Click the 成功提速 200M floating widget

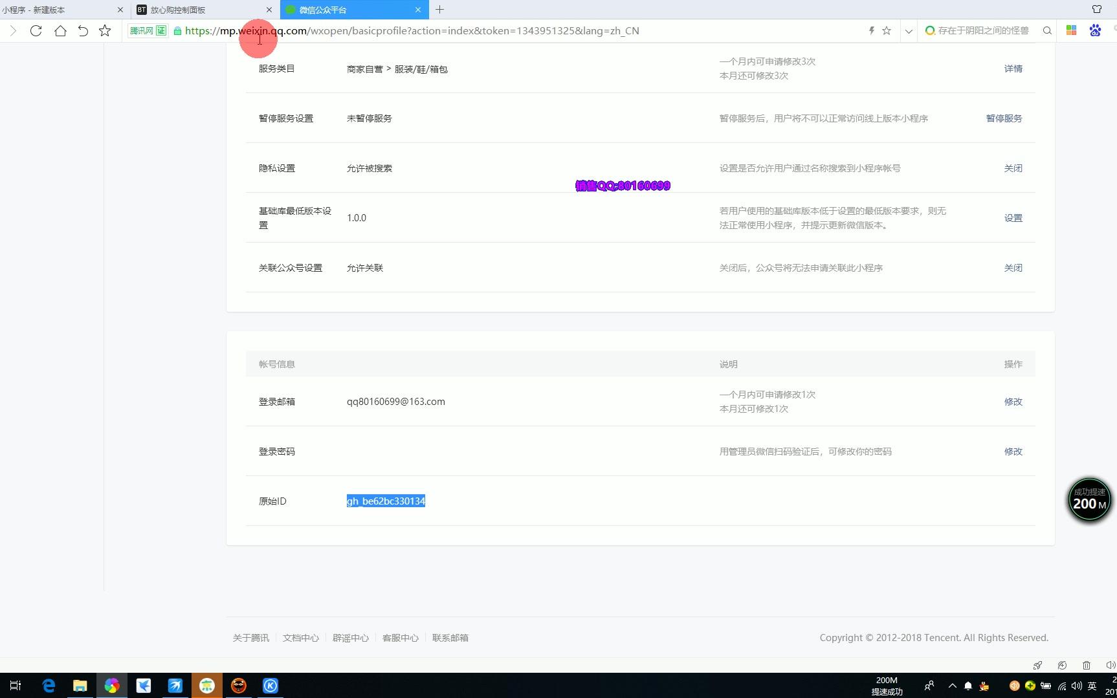tap(1089, 500)
